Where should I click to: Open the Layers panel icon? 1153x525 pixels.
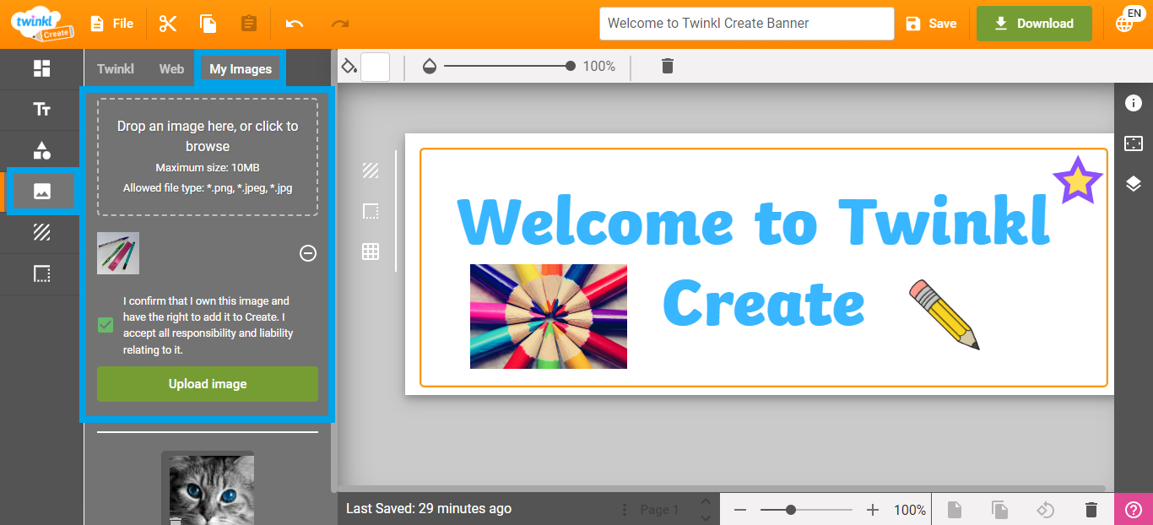coord(1134,184)
